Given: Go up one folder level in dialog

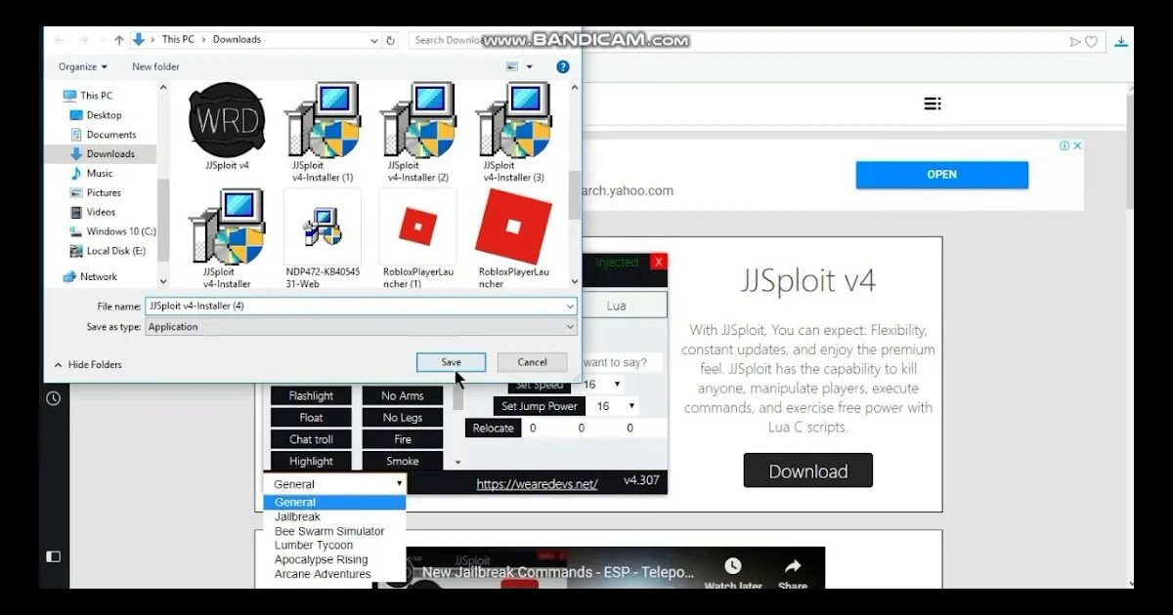Looking at the screenshot, I should pyautogui.click(x=119, y=40).
